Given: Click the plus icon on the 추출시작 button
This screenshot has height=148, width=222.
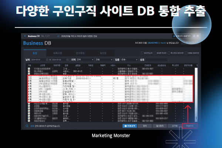Looking at the screenshot, I should (x=125, y=126).
